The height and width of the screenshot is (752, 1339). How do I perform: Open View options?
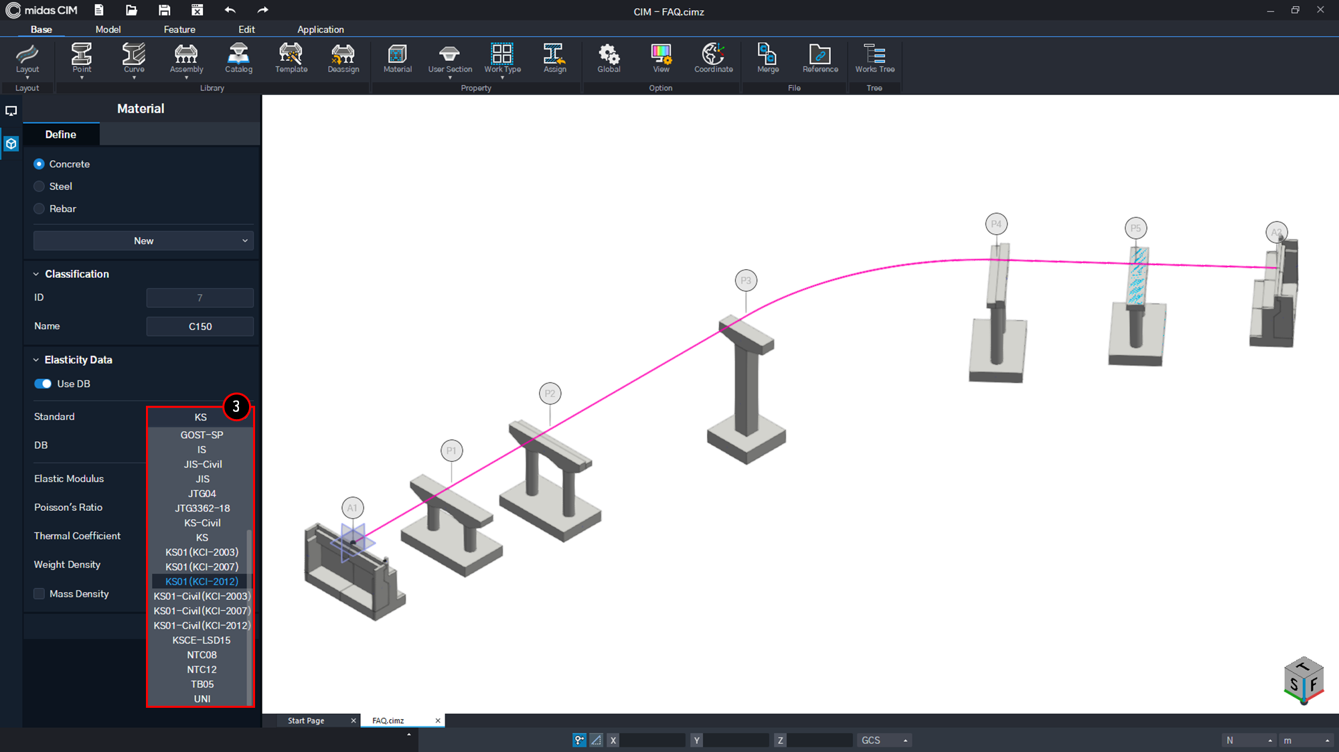click(x=661, y=58)
